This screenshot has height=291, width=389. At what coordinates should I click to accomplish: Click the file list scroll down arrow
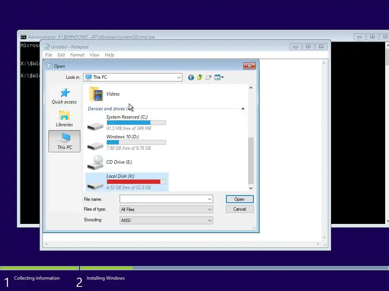point(251,188)
